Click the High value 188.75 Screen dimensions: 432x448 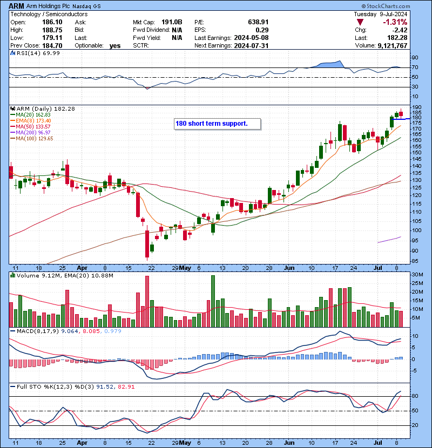[x=52, y=30]
